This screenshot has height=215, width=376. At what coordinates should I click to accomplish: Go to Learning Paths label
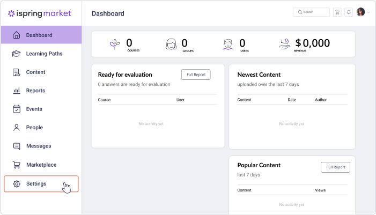pyautogui.click(x=44, y=54)
